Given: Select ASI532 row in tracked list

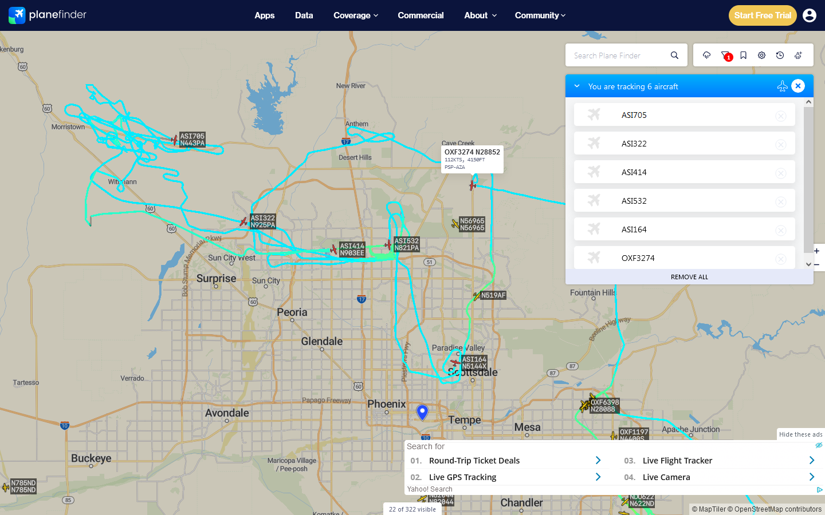Looking at the screenshot, I should coord(685,200).
